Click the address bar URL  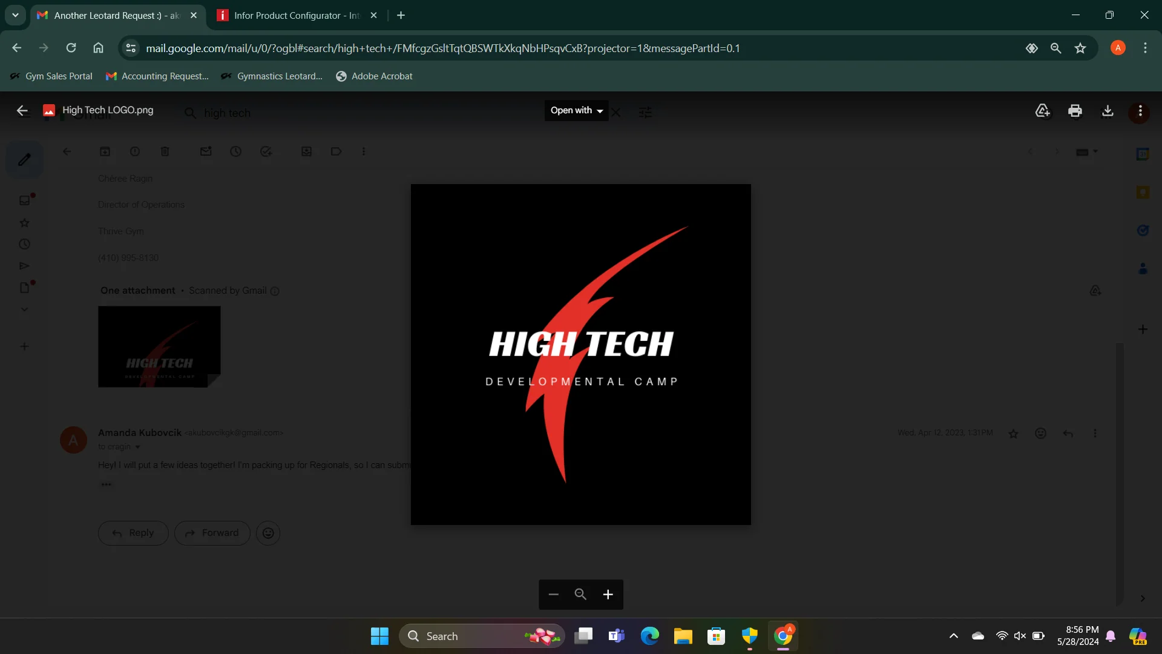pyautogui.click(x=443, y=48)
